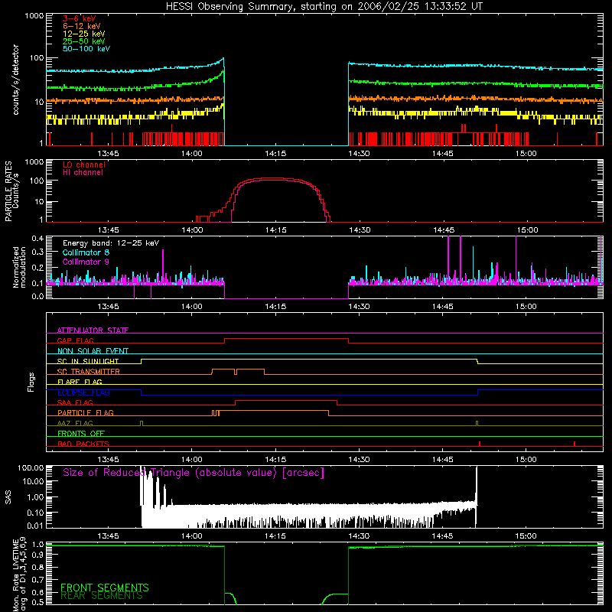Select the 12-25 keV legend label in top panel

pyautogui.click(x=84, y=34)
